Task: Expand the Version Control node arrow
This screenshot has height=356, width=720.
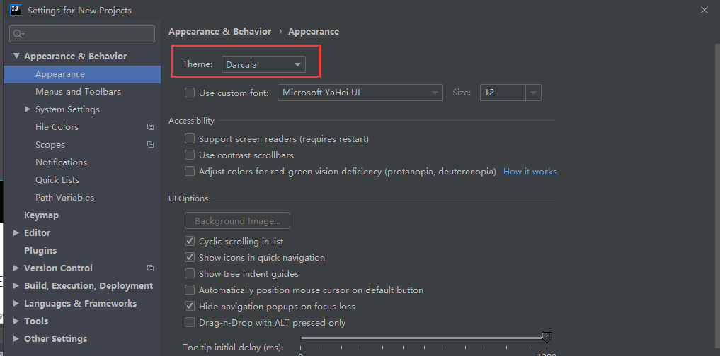Action: [16, 268]
